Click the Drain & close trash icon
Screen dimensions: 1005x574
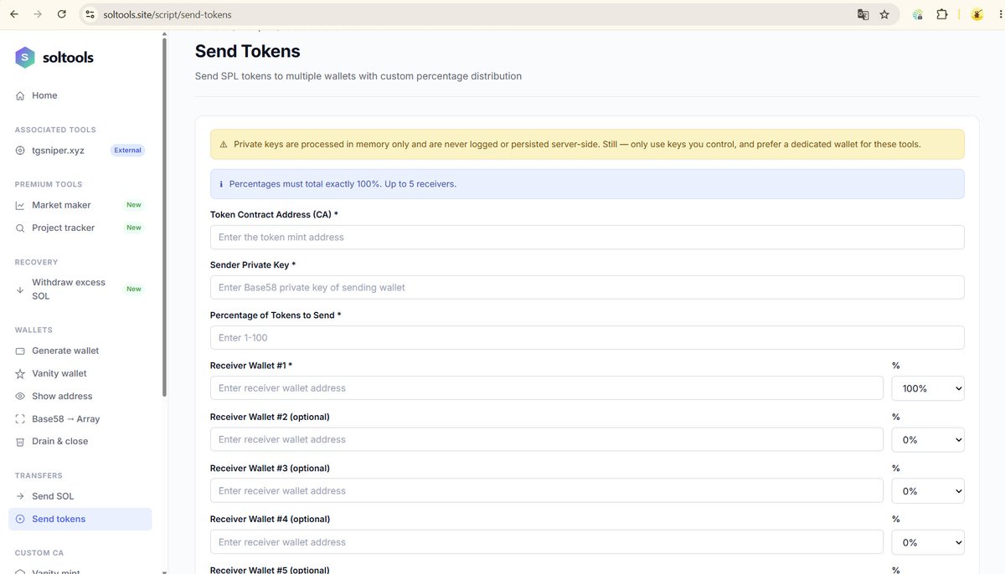[20, 441]
